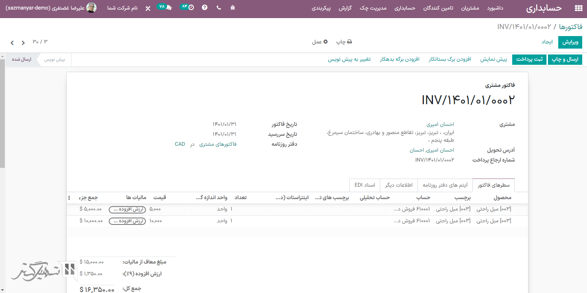The image size is (587, 293).
Task: Go to next record with right pager arrow
Action: click(x=23, y=43)
